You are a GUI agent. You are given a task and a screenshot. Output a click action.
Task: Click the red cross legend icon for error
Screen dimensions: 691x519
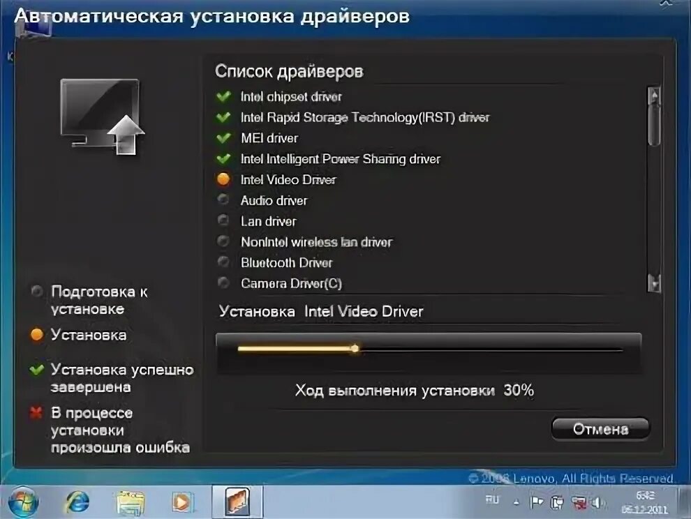36,413
